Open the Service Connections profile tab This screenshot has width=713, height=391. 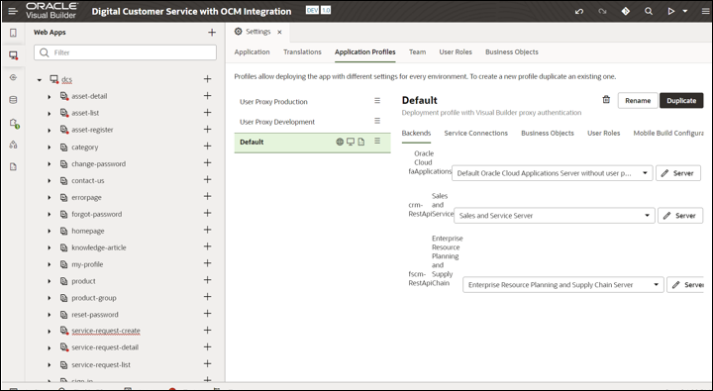tap(475, 134)
